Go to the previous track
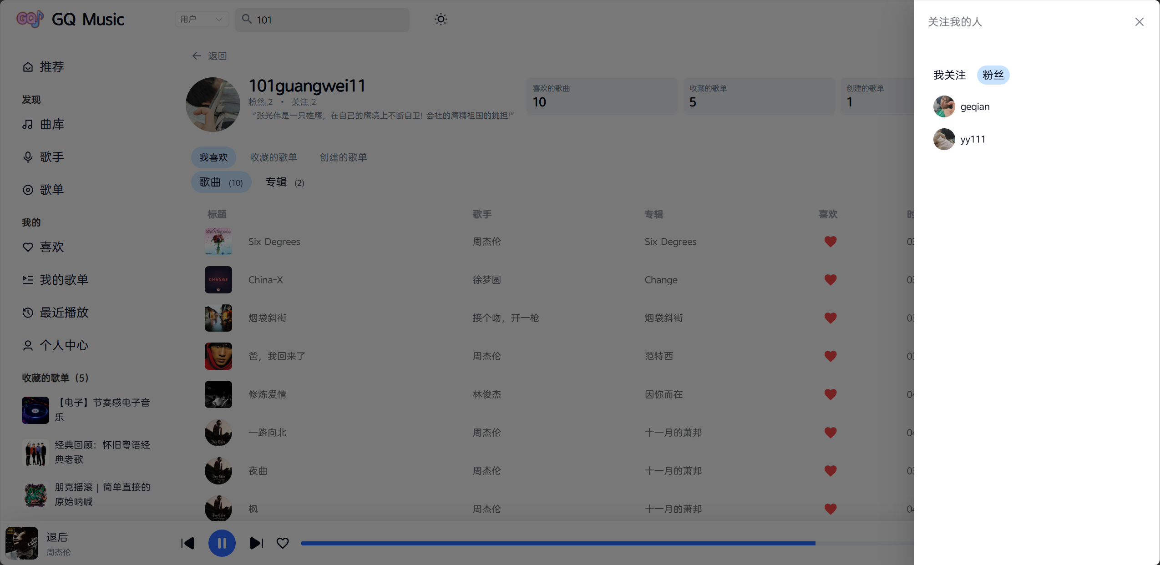This screenshot has height=565, width=1160. click(x=187, y=543)
